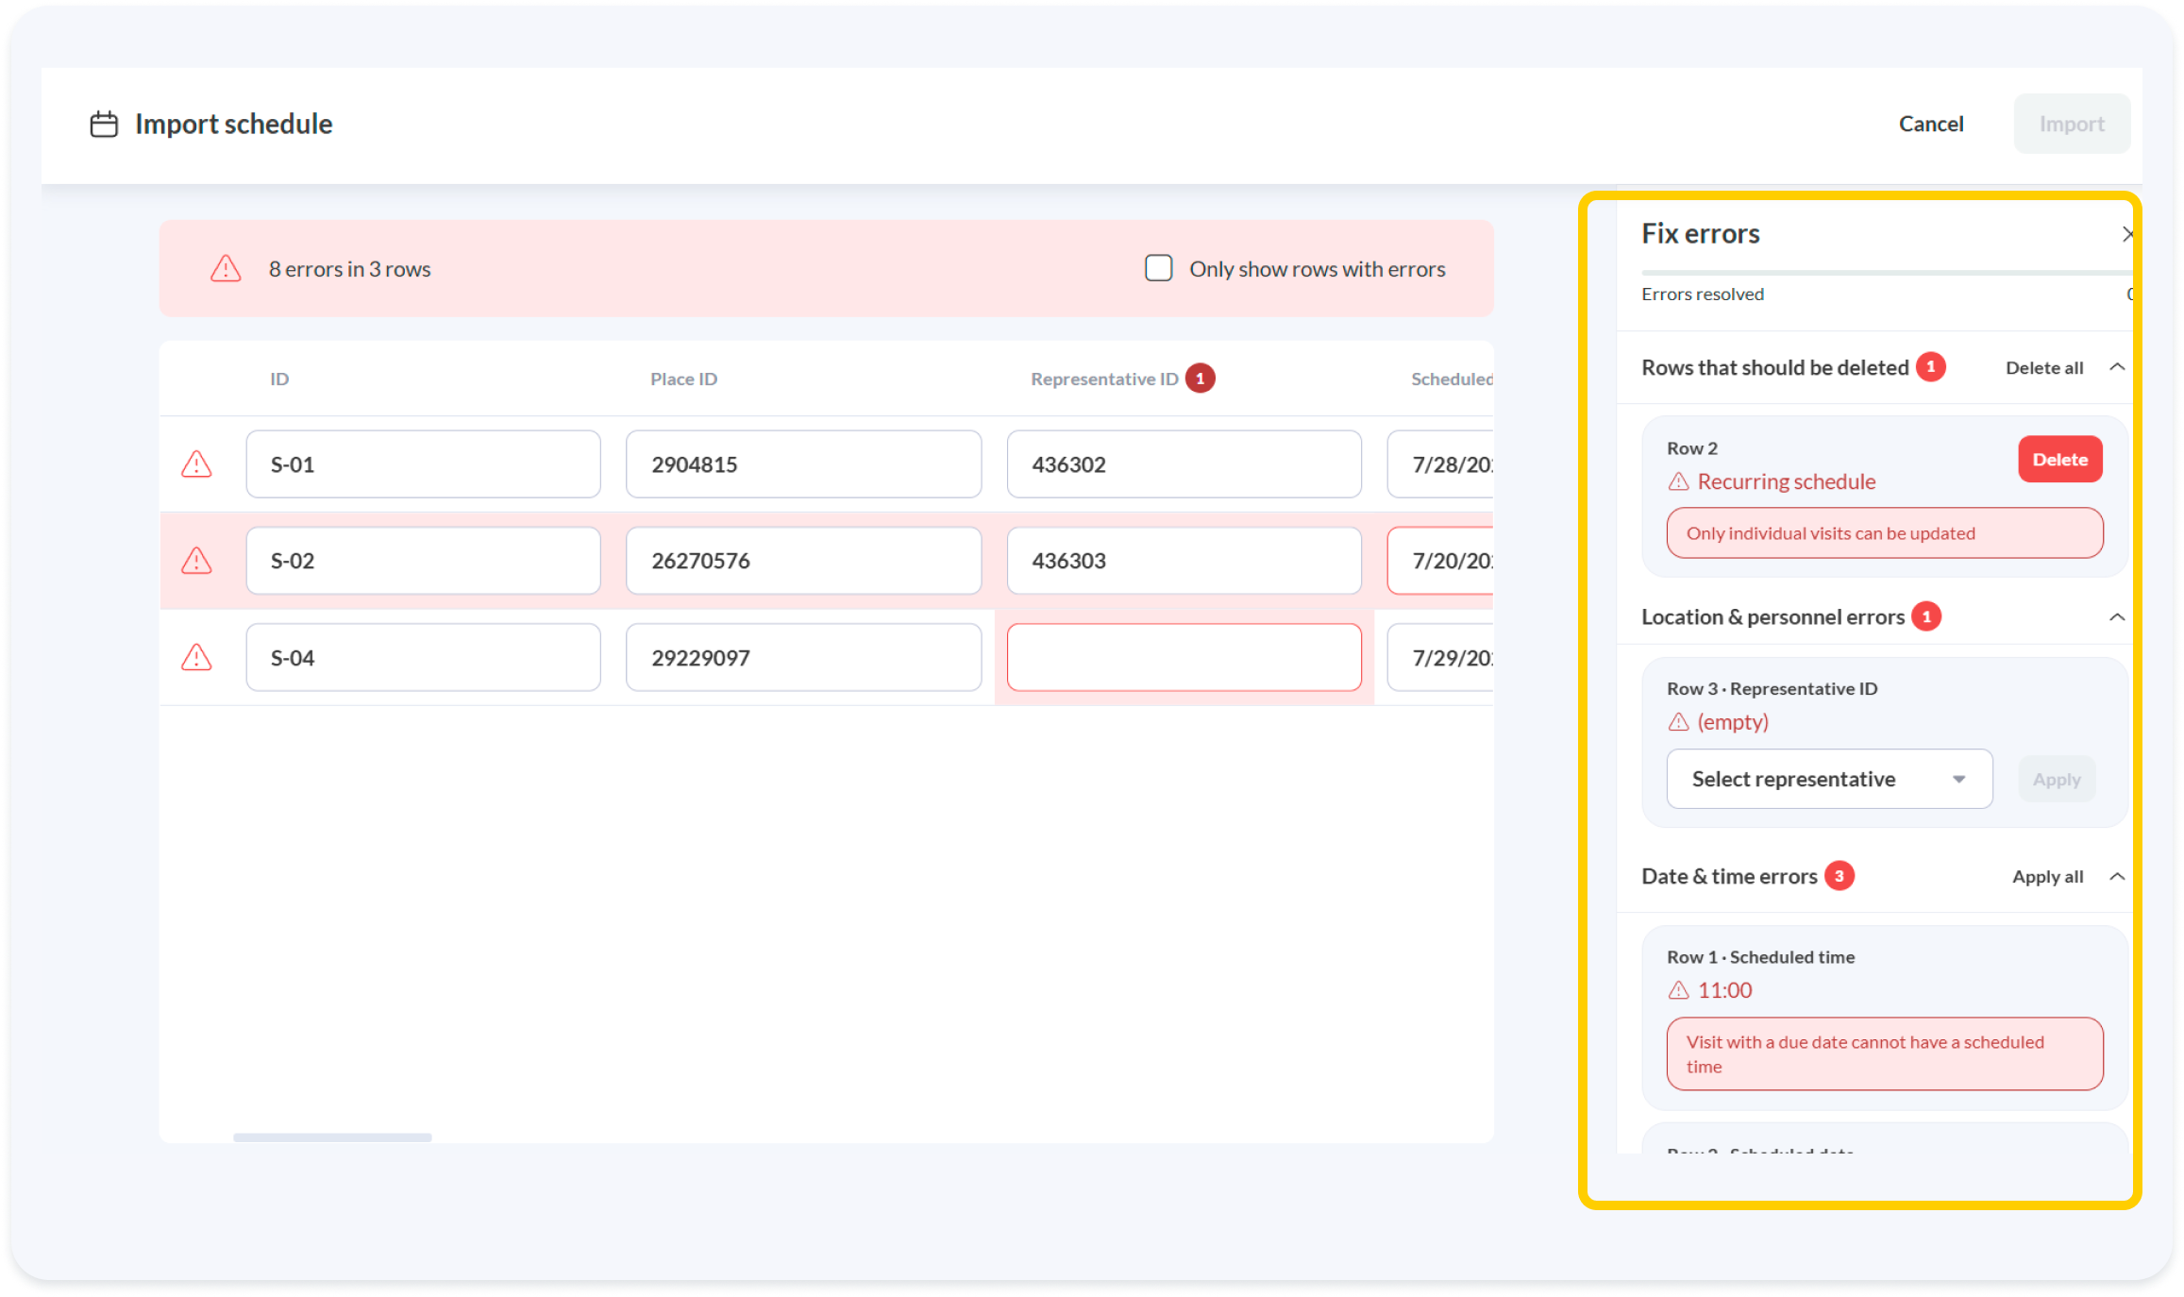Open the Select representative dropdown
Image resolution: width=2184 pixels, height=1297 pixels.
pos(1829,779)
